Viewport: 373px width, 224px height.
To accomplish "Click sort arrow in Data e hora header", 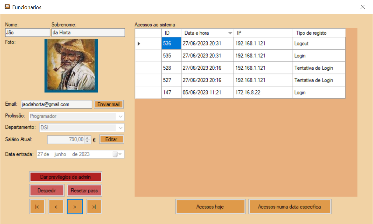I will click(x=230, y=33).
